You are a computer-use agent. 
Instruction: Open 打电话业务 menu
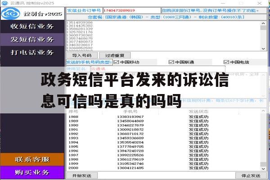(32, 52)
